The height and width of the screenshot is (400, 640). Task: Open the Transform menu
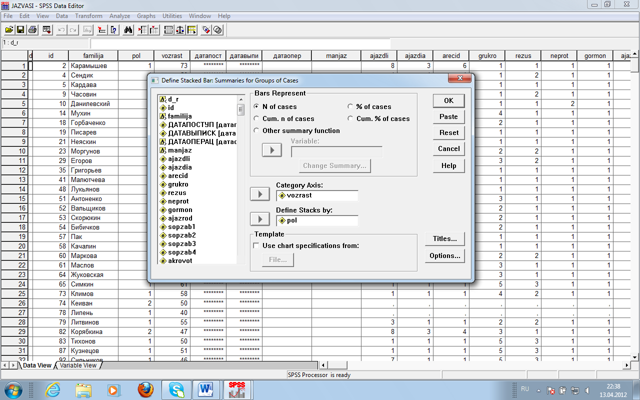[x=88, y=16]
